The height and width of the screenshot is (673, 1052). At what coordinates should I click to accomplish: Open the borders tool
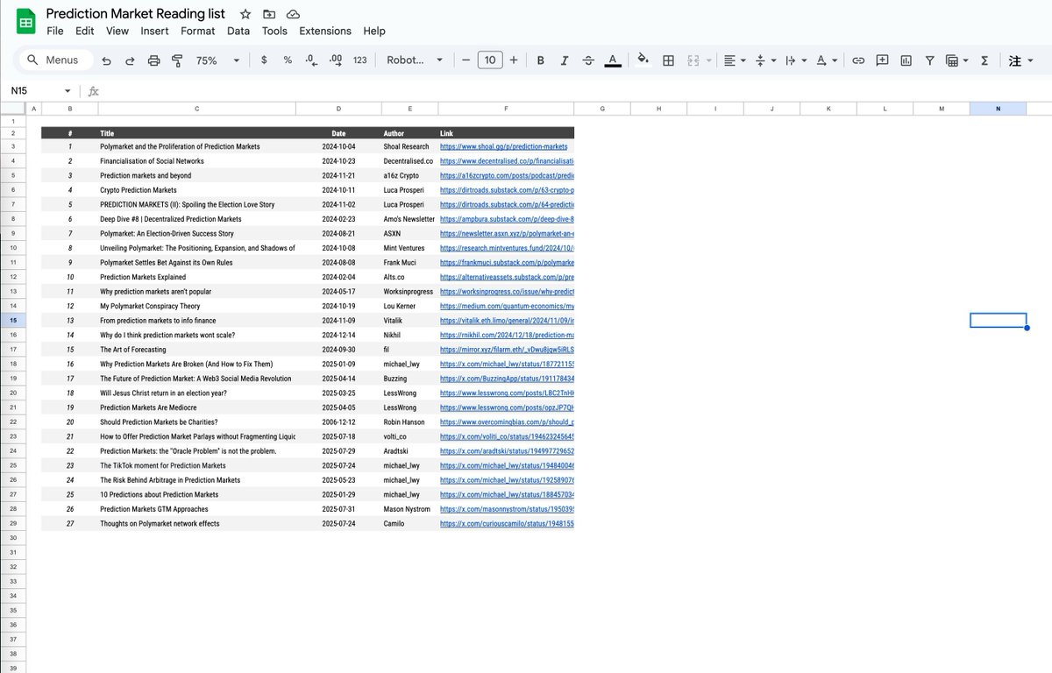(x=668, y=60)
